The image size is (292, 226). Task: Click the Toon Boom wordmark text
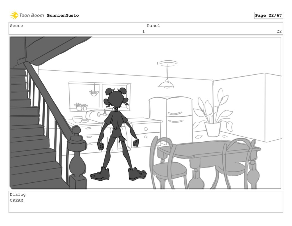(x=31, y=15)
